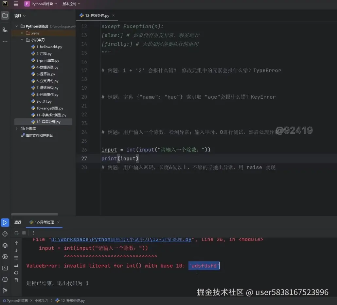This screenshot has height=305, width=337.
Task: Open the Python Packages tool window
Action: (x=5, y=234)
